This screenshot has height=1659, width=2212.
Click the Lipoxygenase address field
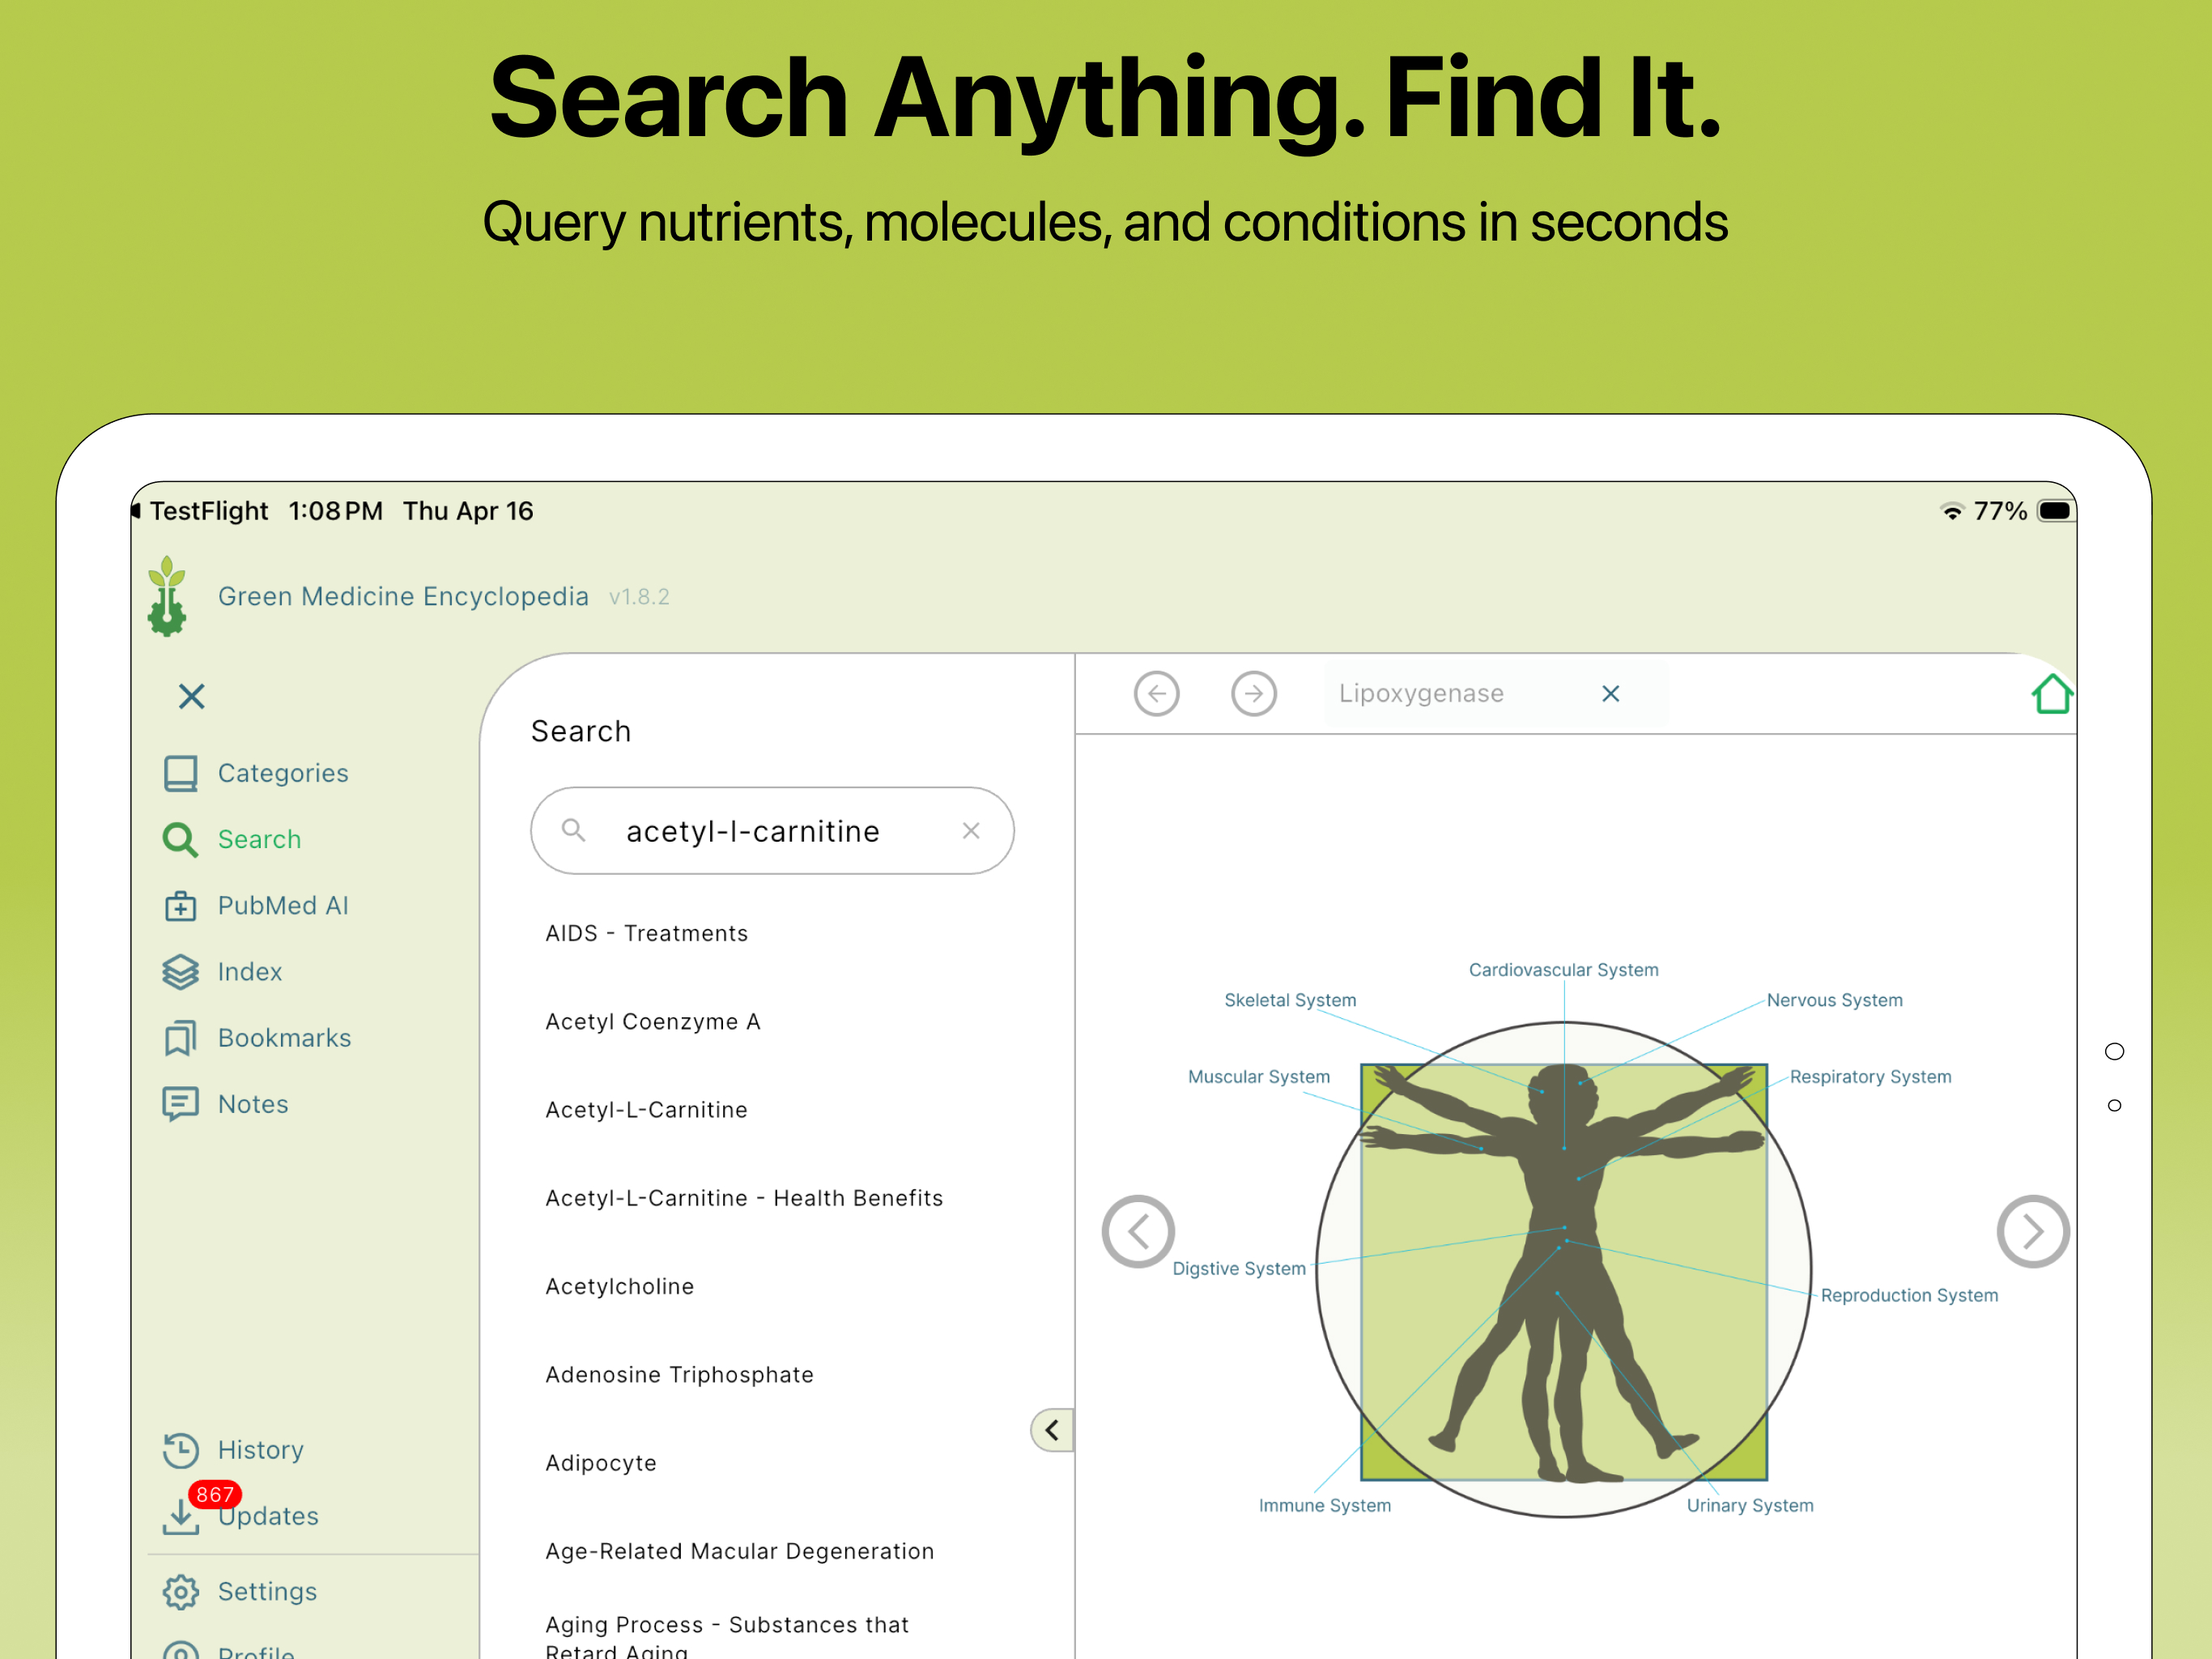tap(1496, 693)
